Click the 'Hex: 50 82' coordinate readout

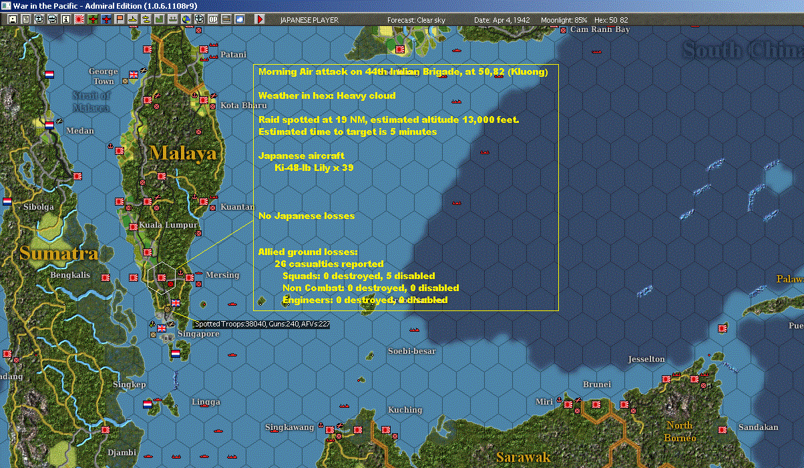point(610,20)
